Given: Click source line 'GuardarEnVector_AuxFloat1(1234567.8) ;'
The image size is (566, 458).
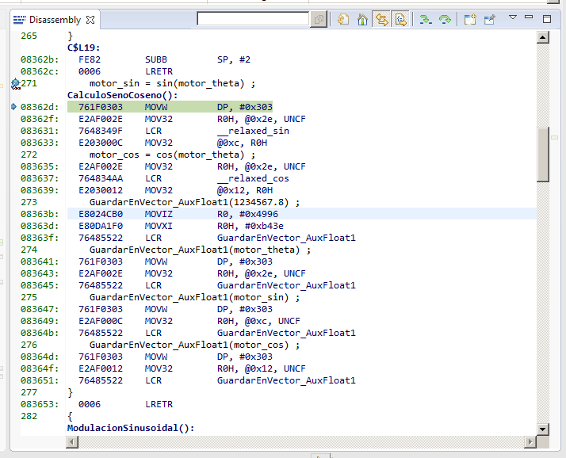Looking at the screenshot, I should point(194,203).
